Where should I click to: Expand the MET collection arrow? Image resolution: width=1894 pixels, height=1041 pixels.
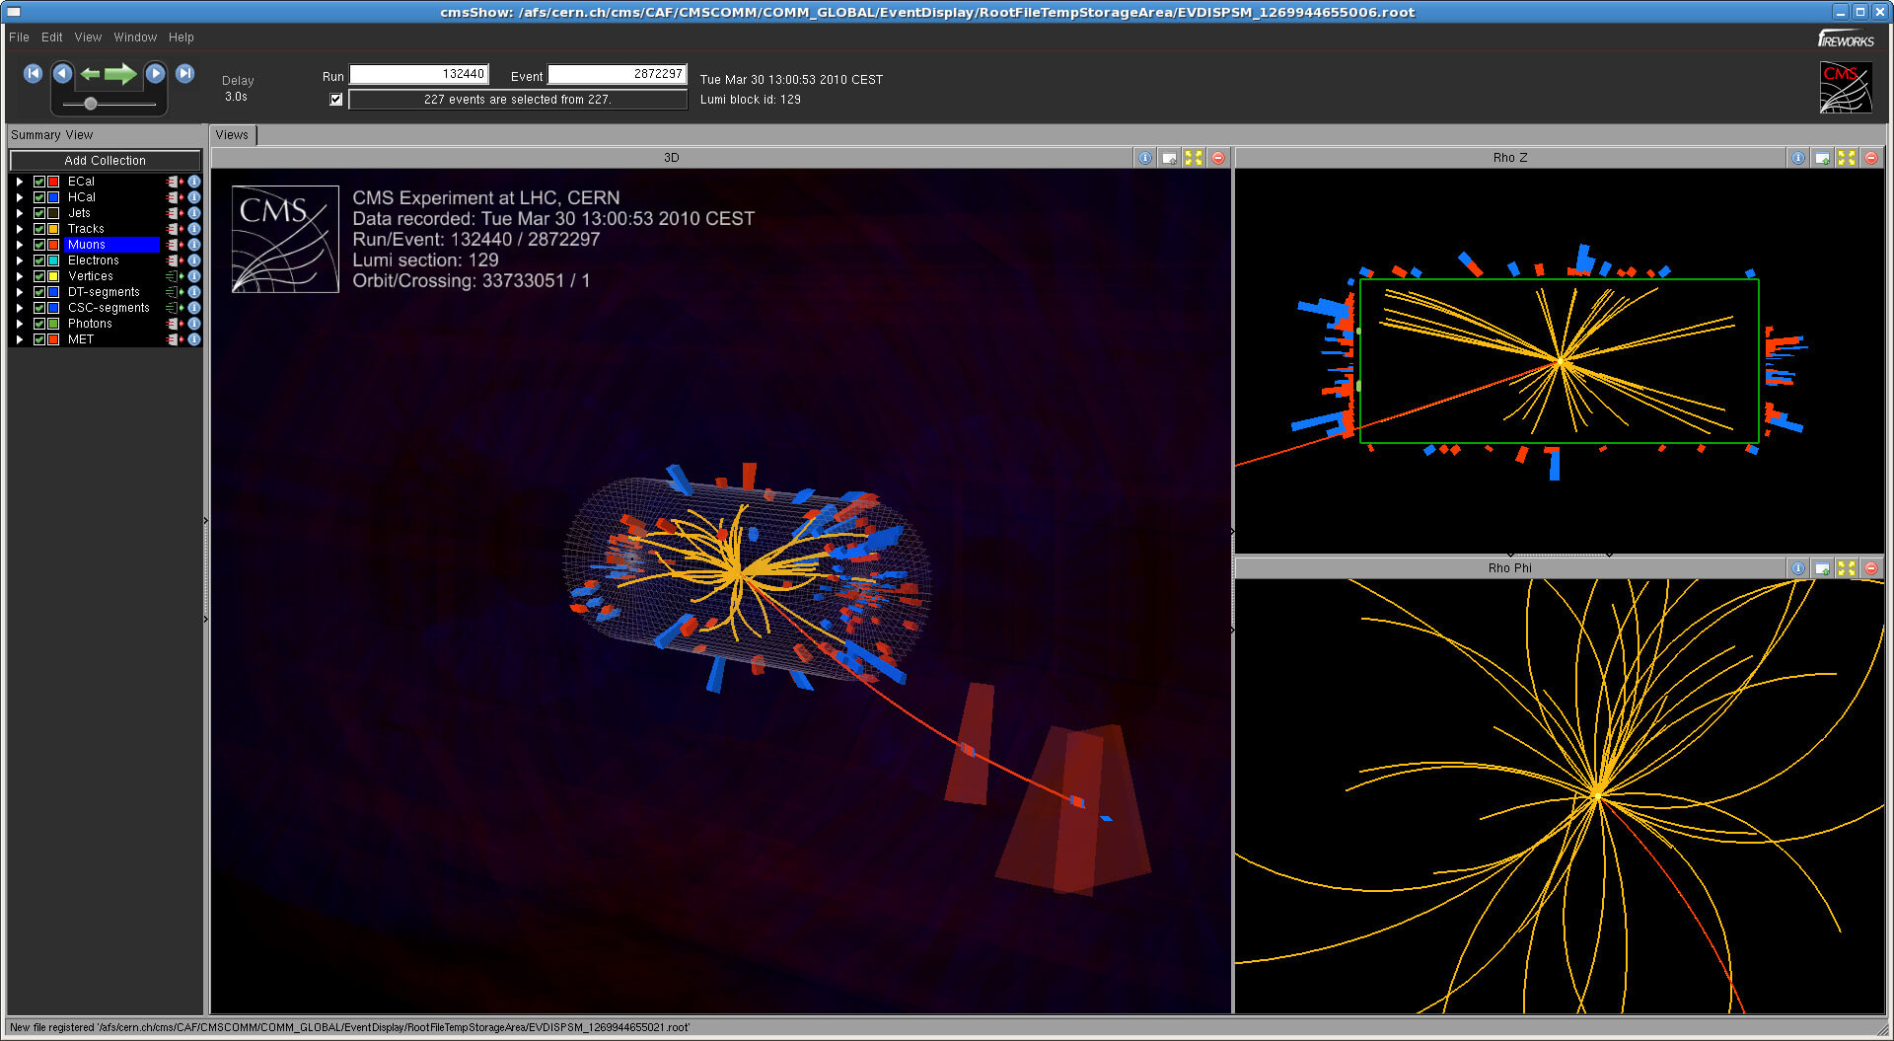(19, 339)
